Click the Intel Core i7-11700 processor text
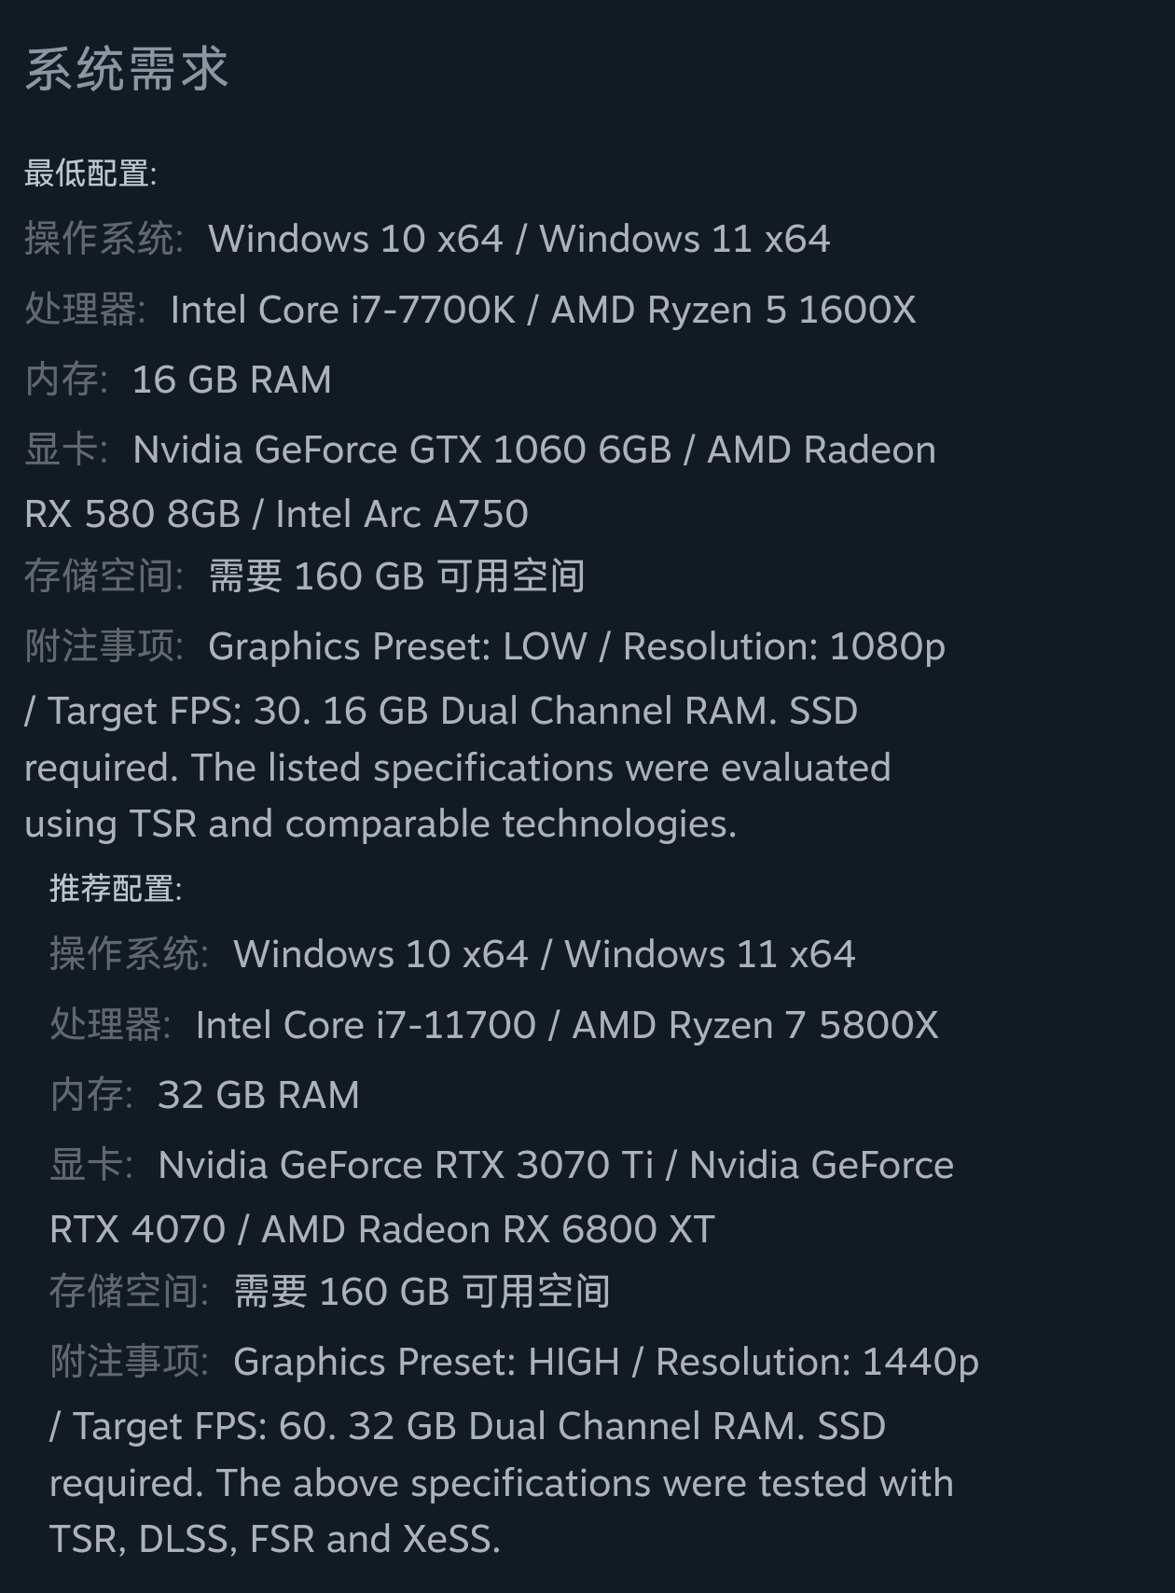The width and height of the screenshot is (1175, 1593). [x=366, y=1025]
